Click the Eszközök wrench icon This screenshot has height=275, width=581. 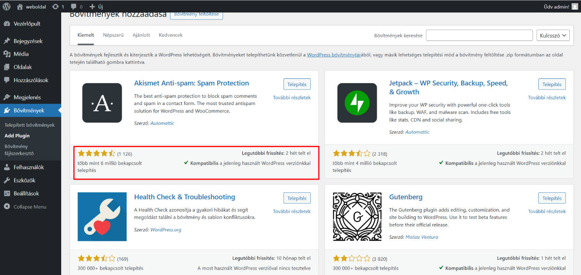coord(7,180)
